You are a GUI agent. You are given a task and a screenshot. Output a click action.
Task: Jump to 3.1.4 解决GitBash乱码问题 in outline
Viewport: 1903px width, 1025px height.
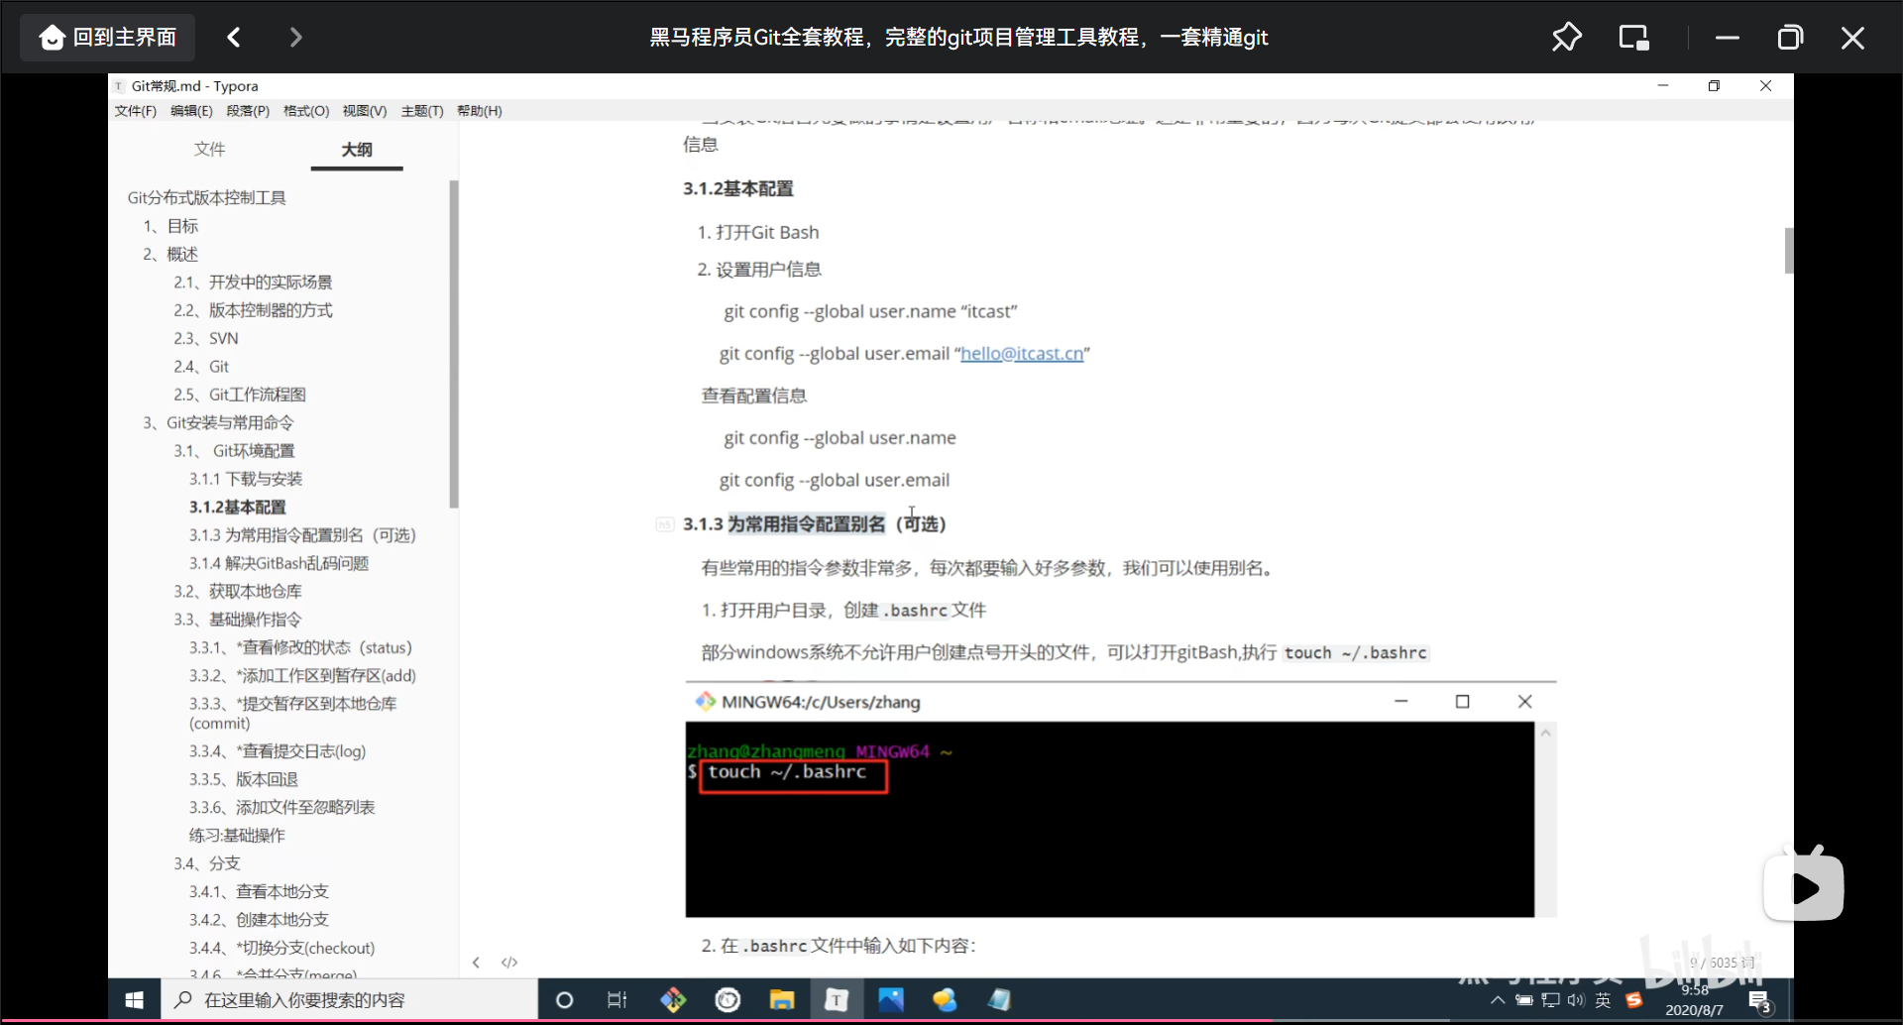click(x=279, y=563)
